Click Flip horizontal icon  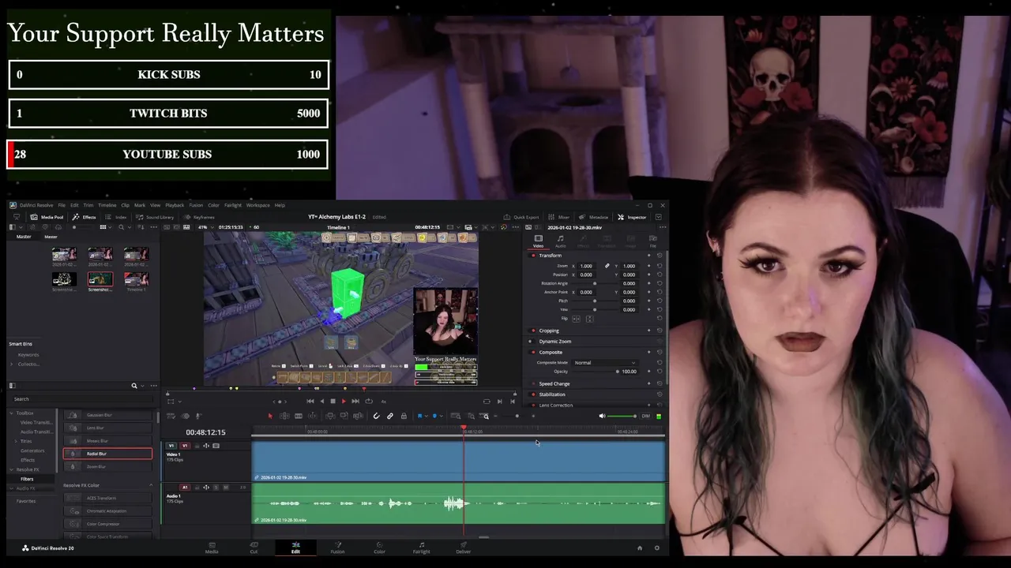pos(576,319)
